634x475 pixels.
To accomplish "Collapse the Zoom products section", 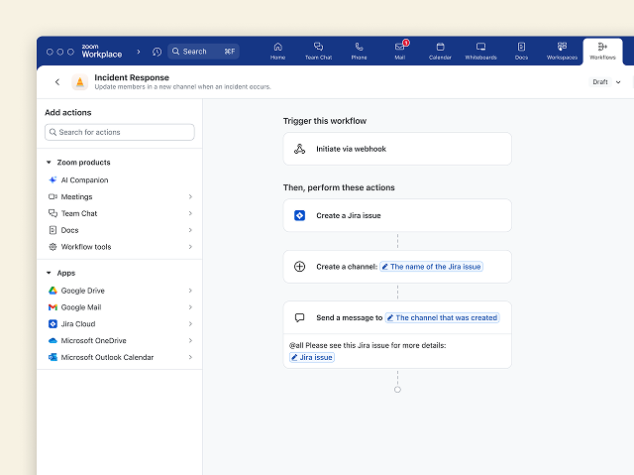I will pos(49,163).
